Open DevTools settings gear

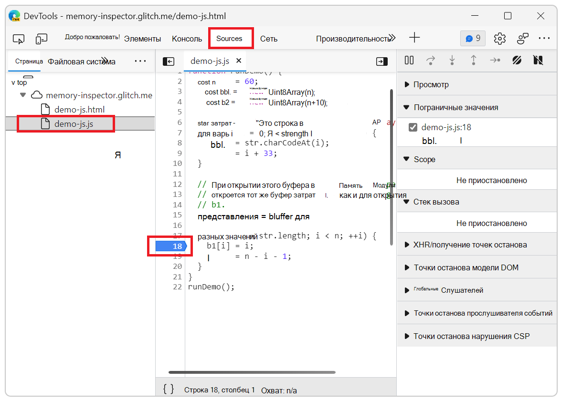(500, 37)
